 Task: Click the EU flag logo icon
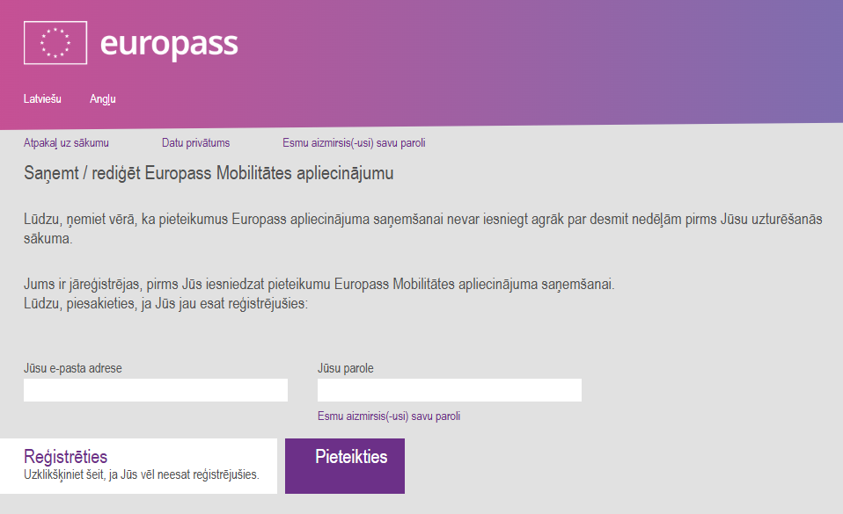[55, 42]
